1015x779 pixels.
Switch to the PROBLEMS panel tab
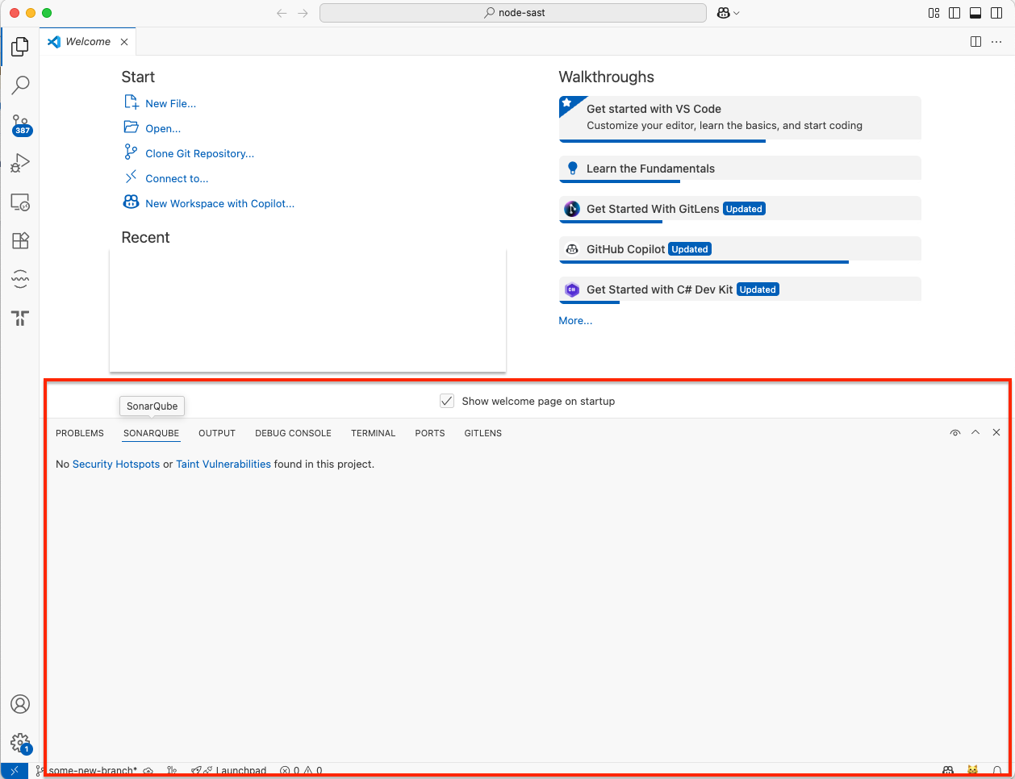[x=80, y=433]
